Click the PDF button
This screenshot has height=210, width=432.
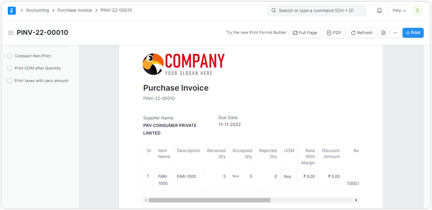(x=334, y=33)
